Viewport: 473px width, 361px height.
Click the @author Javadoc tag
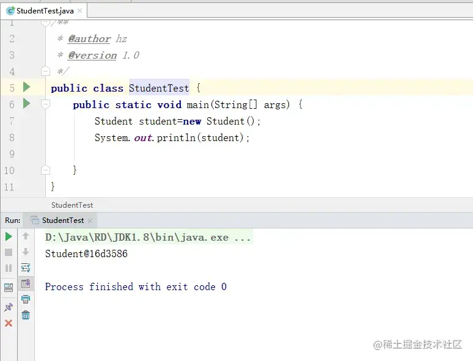[89, 39]
